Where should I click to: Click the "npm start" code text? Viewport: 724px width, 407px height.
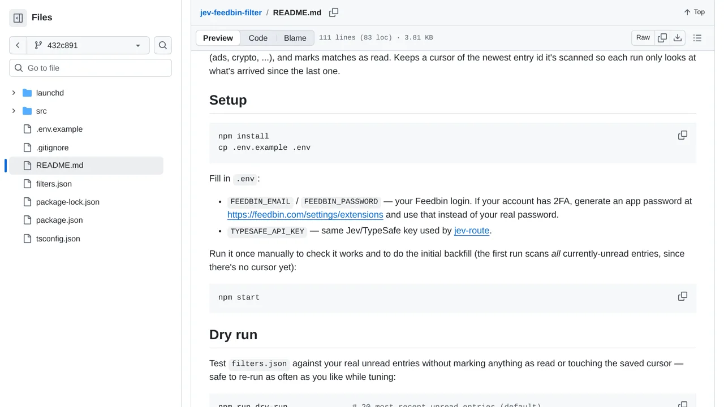pyautogui.click(x=239, y=297)
